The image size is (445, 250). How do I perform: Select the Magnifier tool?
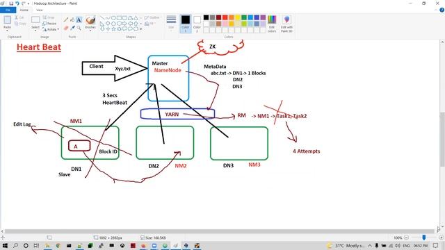tap(79, 28)
